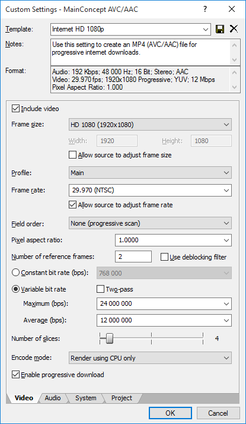Enable Allow source to adjust frame size
This screenshot has width=246, height=424.
click(72, 155)
